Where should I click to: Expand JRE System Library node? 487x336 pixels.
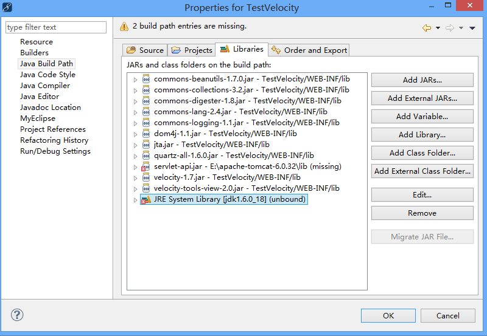pos(135,200)
